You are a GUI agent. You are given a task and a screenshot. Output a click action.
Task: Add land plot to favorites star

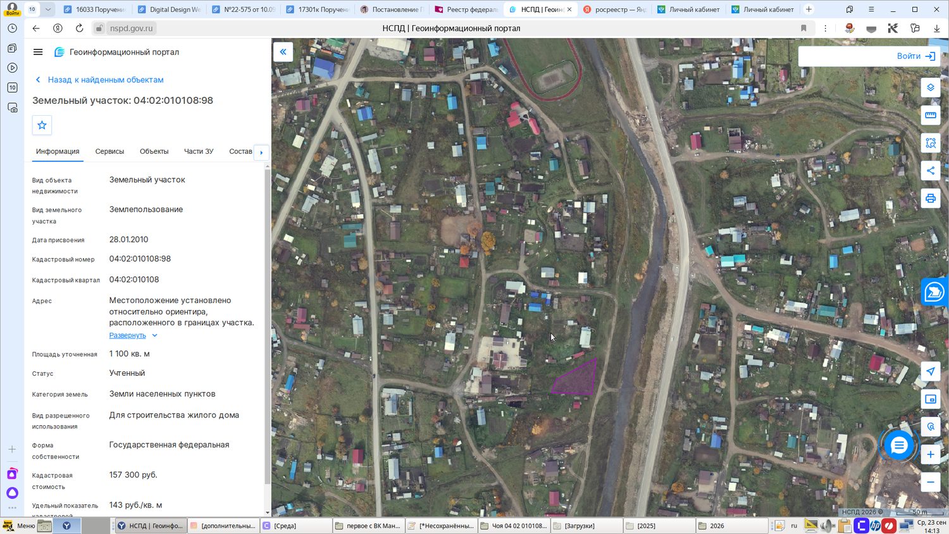(42, 125)
